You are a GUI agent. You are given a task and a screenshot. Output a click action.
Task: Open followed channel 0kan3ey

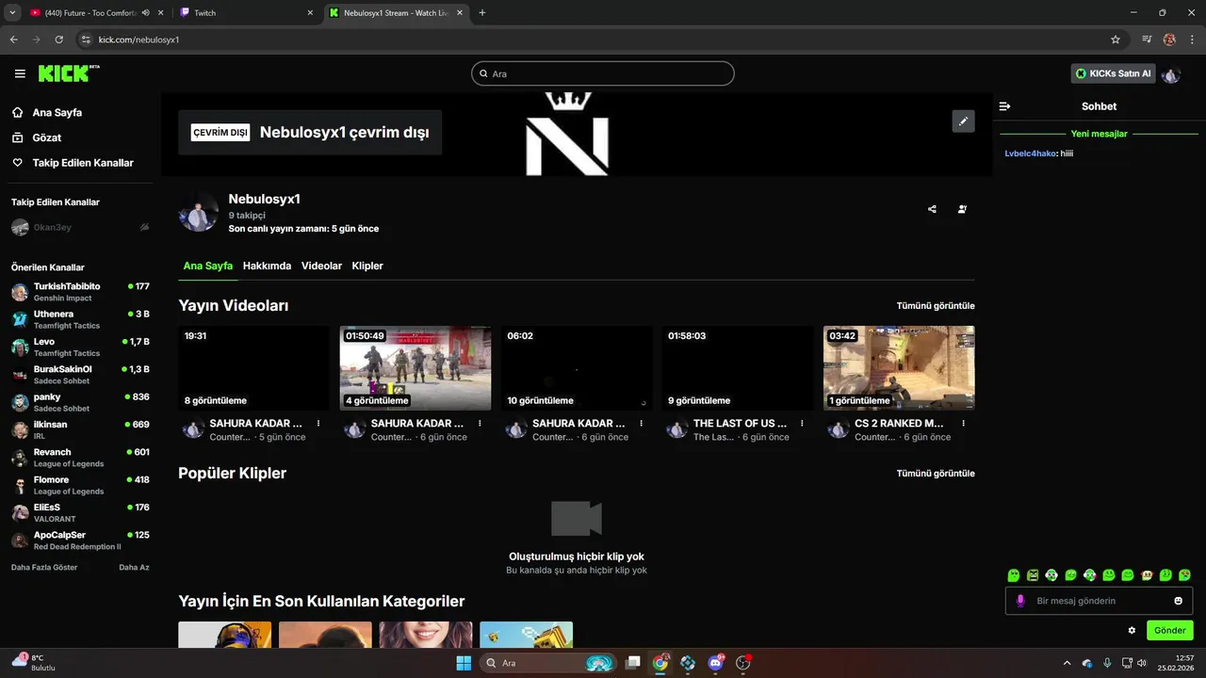click(80, 227)
